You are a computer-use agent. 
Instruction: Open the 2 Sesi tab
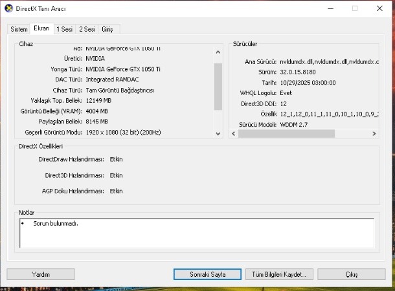(x=87, y=29)
